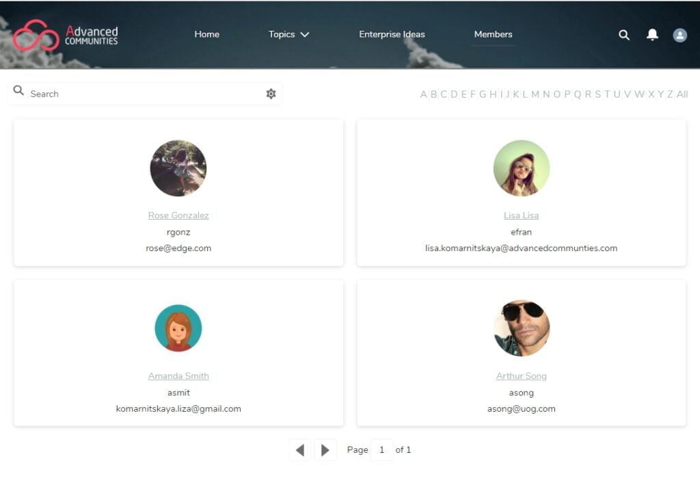The height and width of the screenshot is (483, 700).
Task: Filter members by letter S
Action: [x=598, y=94]
